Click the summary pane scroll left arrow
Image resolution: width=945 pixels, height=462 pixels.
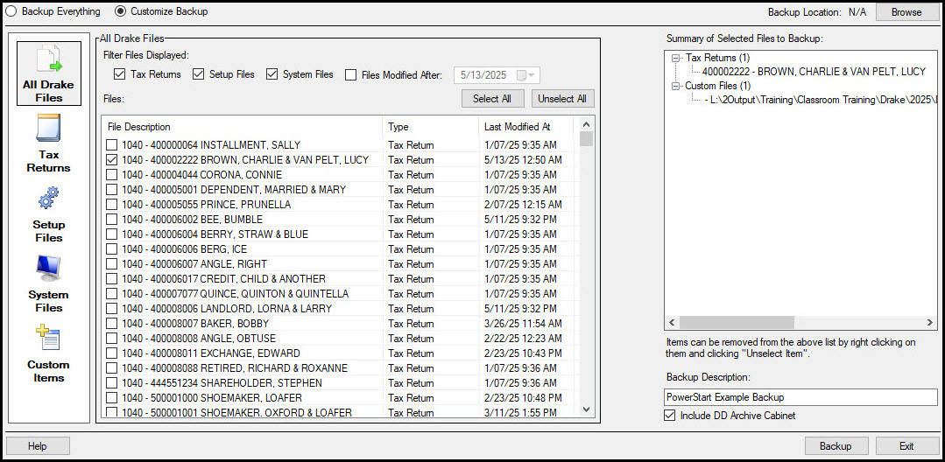click(672, 323)
